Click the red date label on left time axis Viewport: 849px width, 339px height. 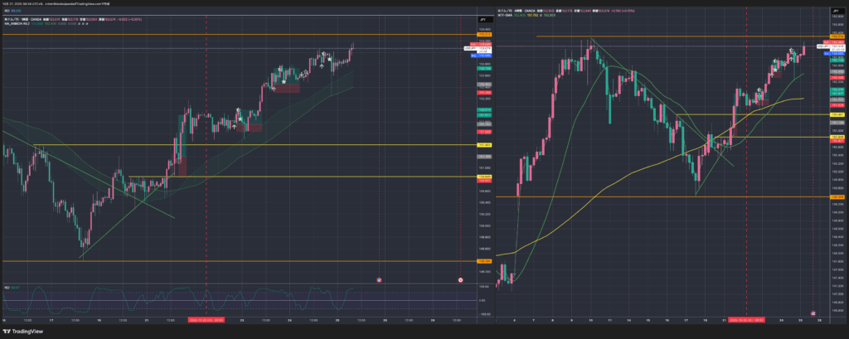point(206,319)
